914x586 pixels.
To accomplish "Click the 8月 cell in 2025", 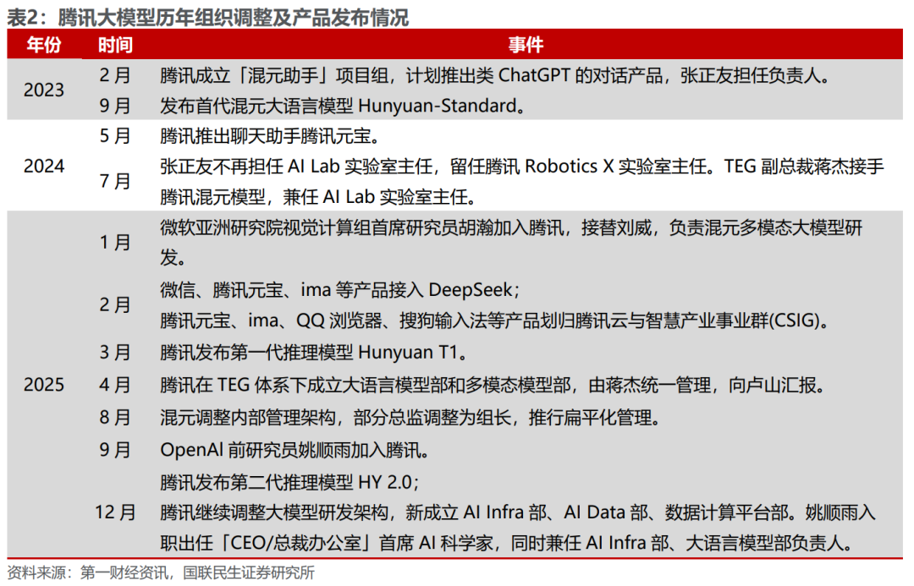I will [x=115, y=418].
